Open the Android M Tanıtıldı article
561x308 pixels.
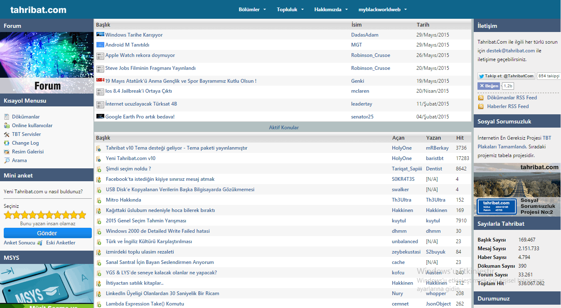(x=127, y=45)
